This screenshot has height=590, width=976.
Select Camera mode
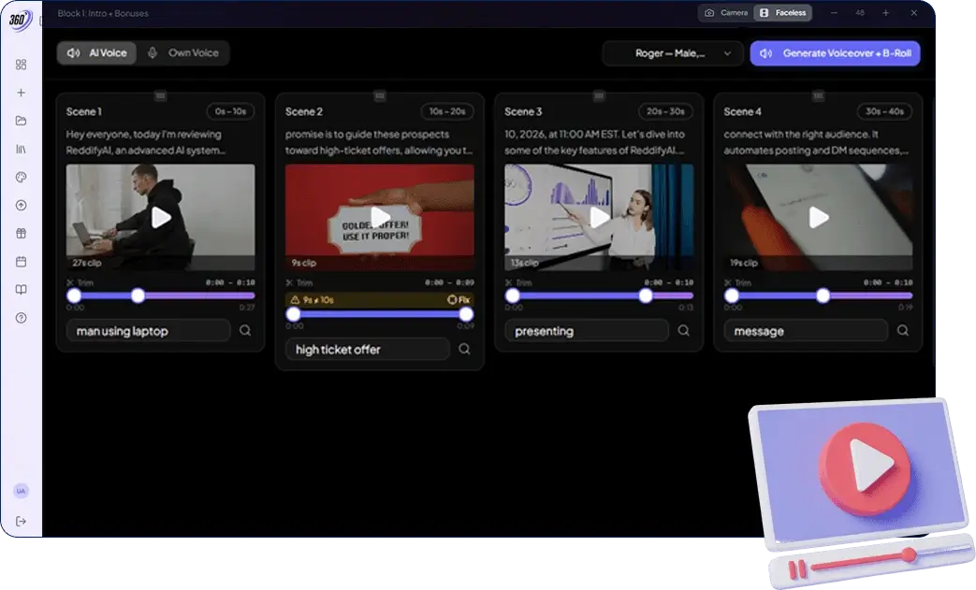click(x=726, y=12)
